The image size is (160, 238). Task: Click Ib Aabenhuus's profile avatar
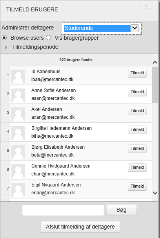click(x=18, y=76)
